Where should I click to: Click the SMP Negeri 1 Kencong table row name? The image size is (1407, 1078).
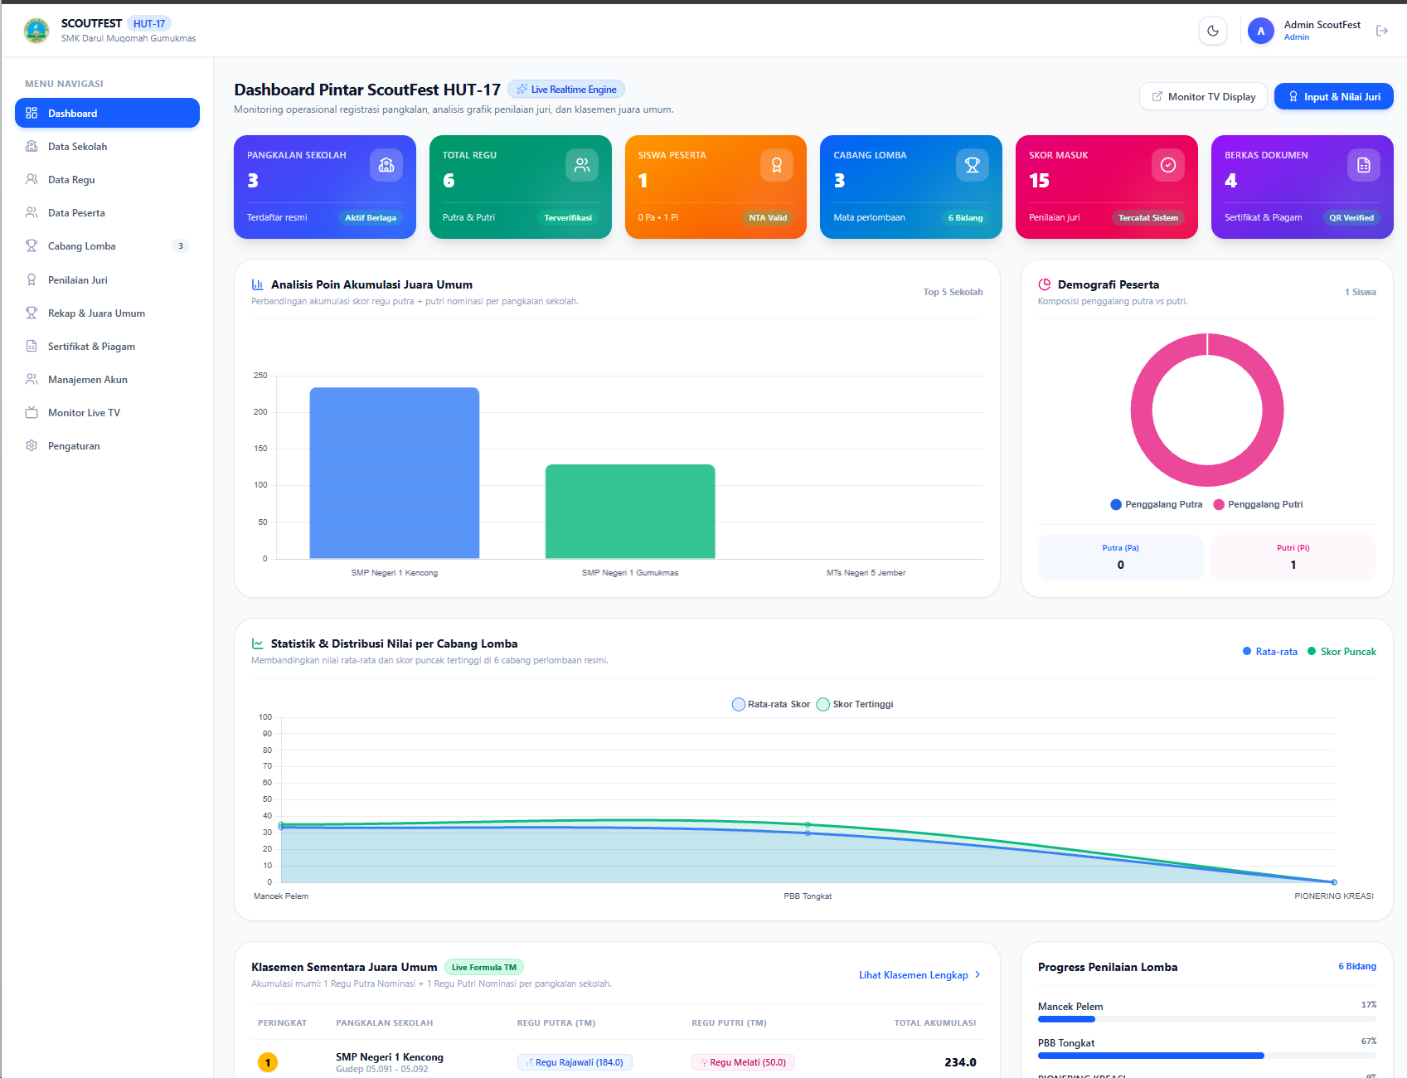pos(390,1057)
